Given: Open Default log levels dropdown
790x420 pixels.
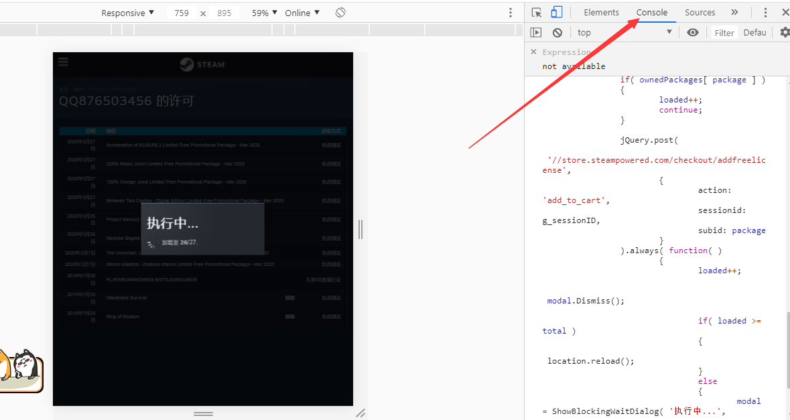Looking at the screenshot, I should (754, 33).
